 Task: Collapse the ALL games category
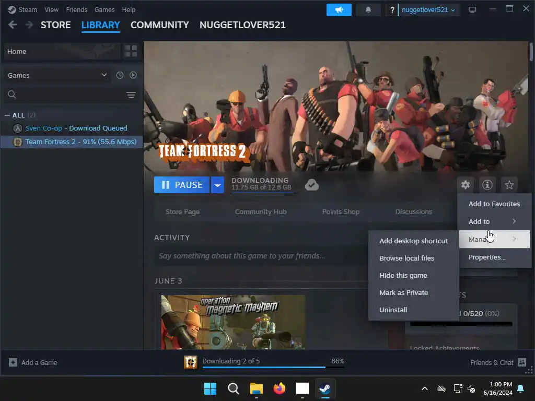7,115
